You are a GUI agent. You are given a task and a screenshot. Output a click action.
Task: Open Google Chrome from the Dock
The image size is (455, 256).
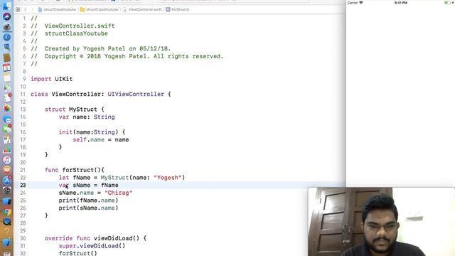[6, 212]
